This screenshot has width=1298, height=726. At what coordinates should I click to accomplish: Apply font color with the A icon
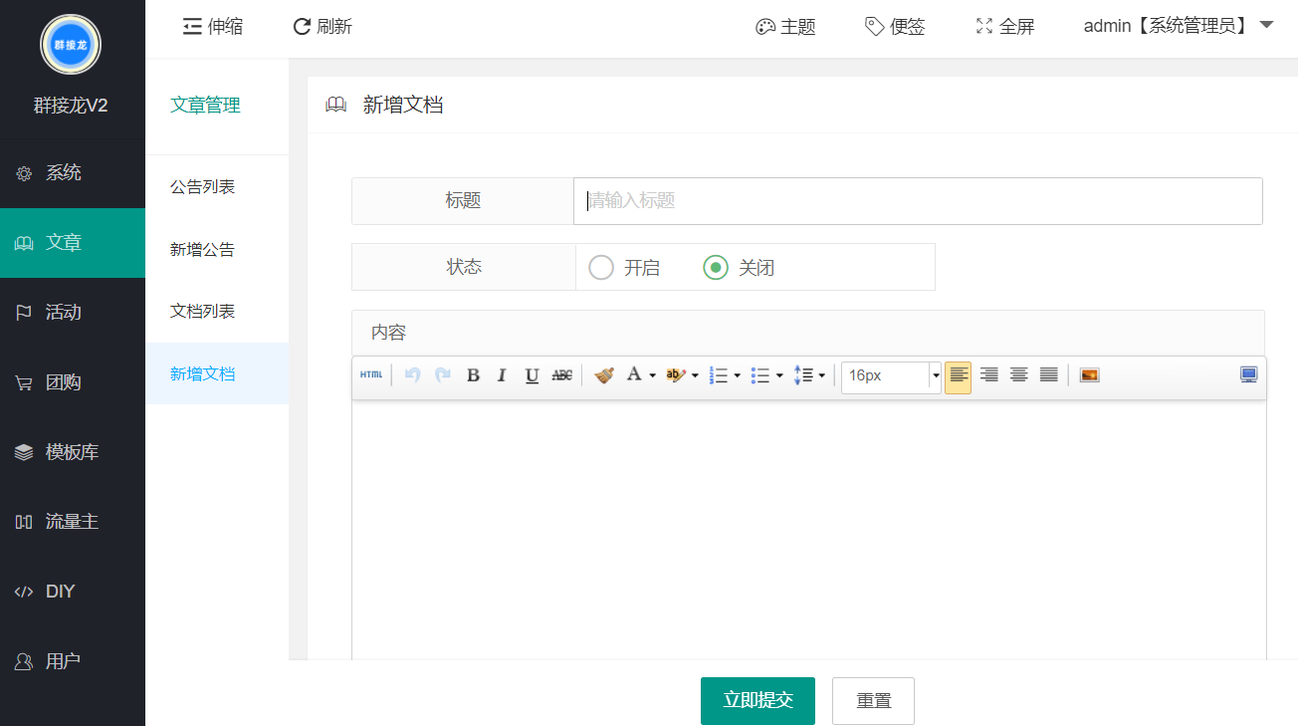[633, 374]
